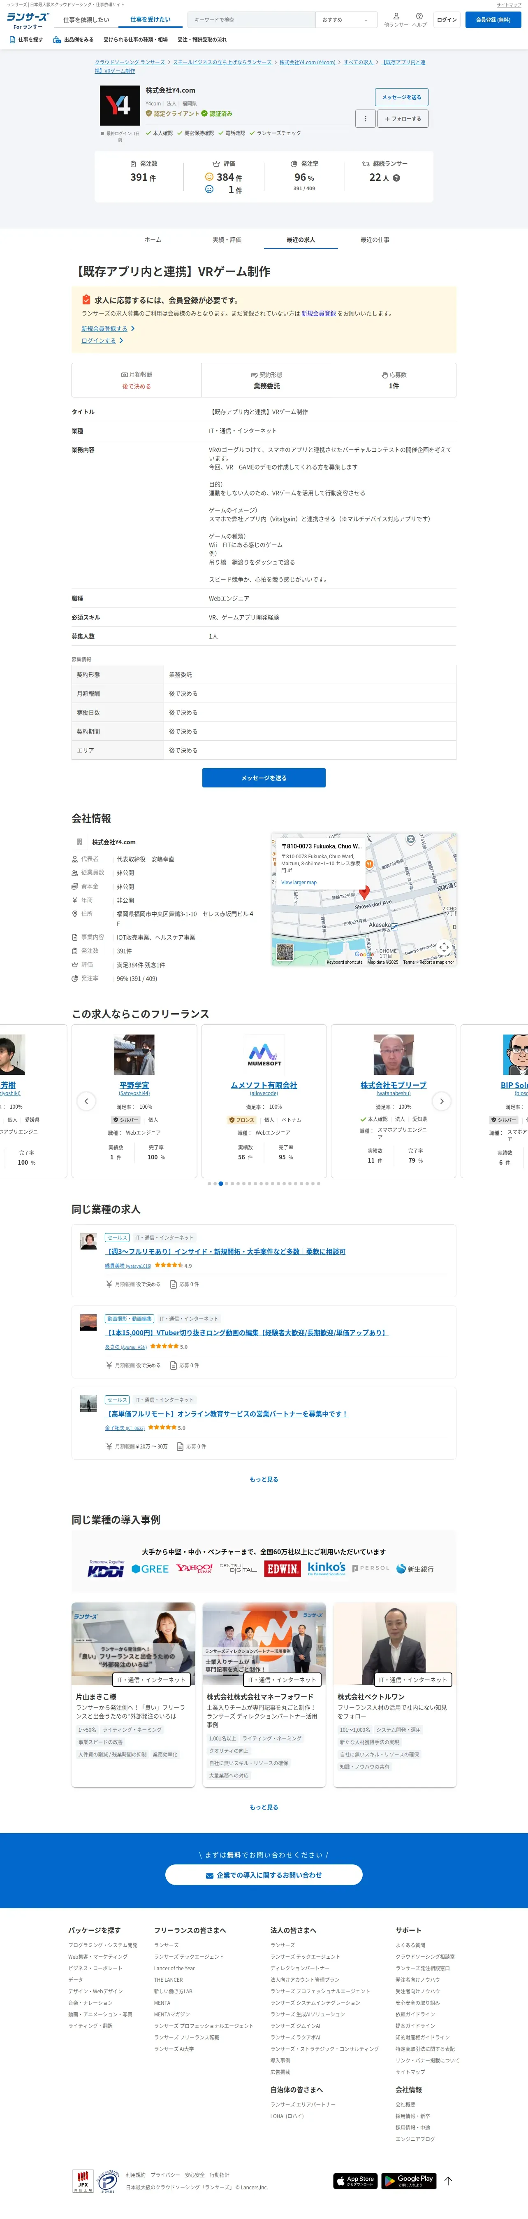Screen dimensions: 528x2219
Task: Open the 週3〜フルリモ インサイド job listing
Action: coord(225,1252)
